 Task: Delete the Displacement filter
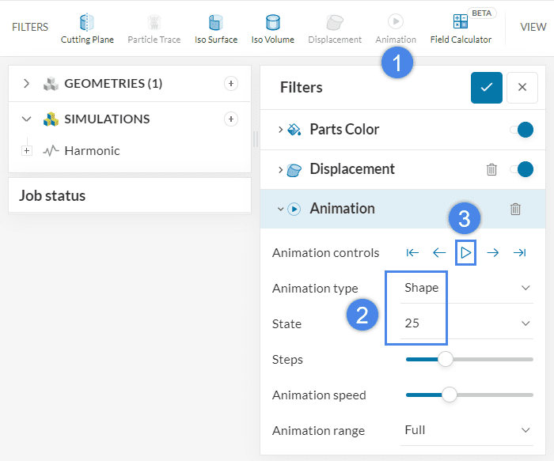(491, 169)
